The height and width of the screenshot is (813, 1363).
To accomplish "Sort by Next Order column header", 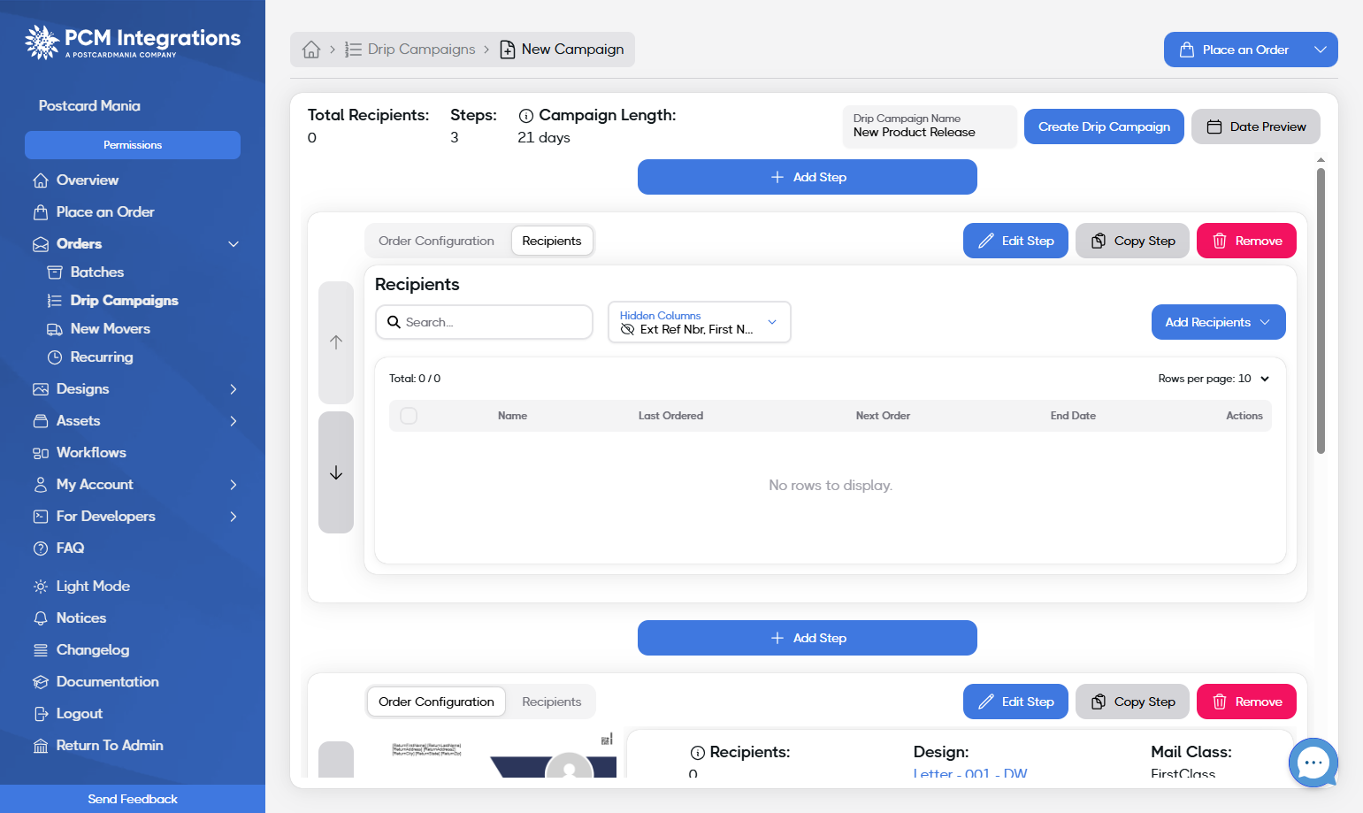I will pos(883,416).
